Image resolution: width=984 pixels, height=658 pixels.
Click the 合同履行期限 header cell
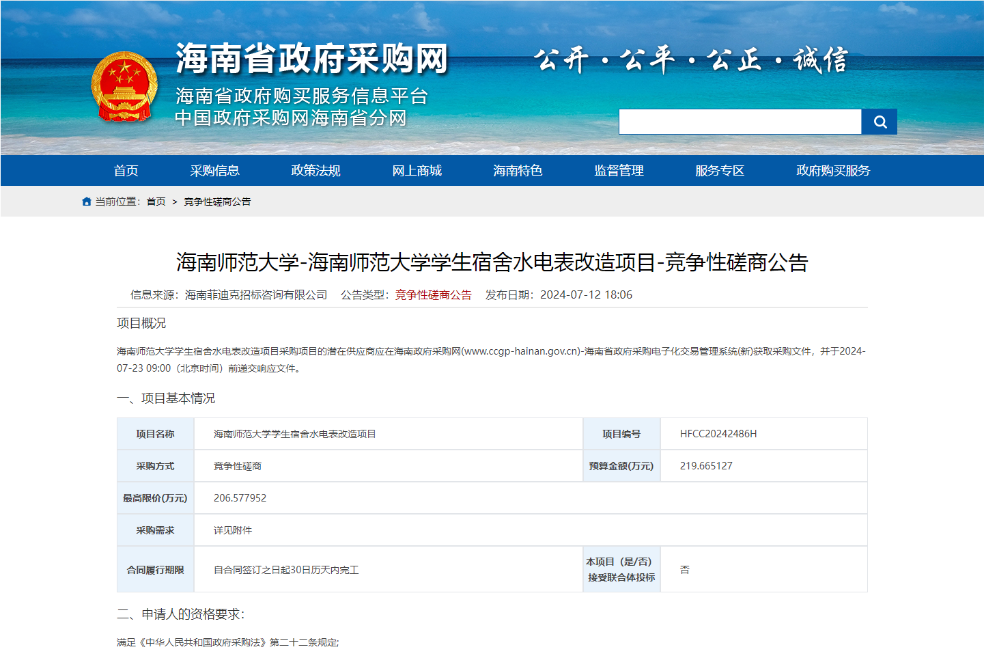pyautogui.click(x=156, y=570)
